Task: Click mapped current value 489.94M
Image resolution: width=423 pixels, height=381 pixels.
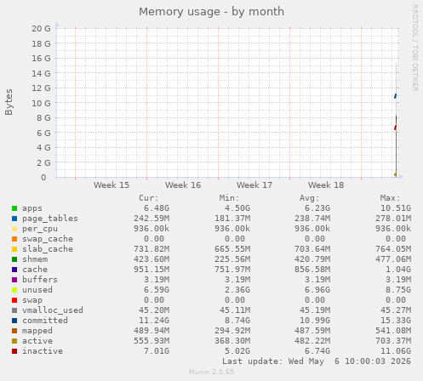Action: (x=151, y=331)
